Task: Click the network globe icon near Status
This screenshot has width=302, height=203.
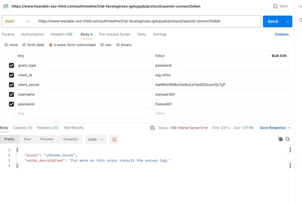Action: pos(153,128)
